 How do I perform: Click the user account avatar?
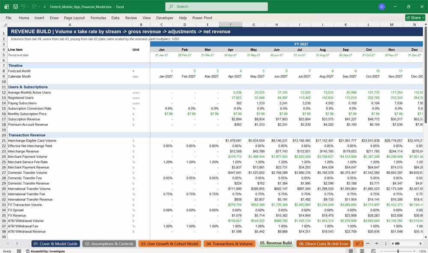(x=382, y=6)
